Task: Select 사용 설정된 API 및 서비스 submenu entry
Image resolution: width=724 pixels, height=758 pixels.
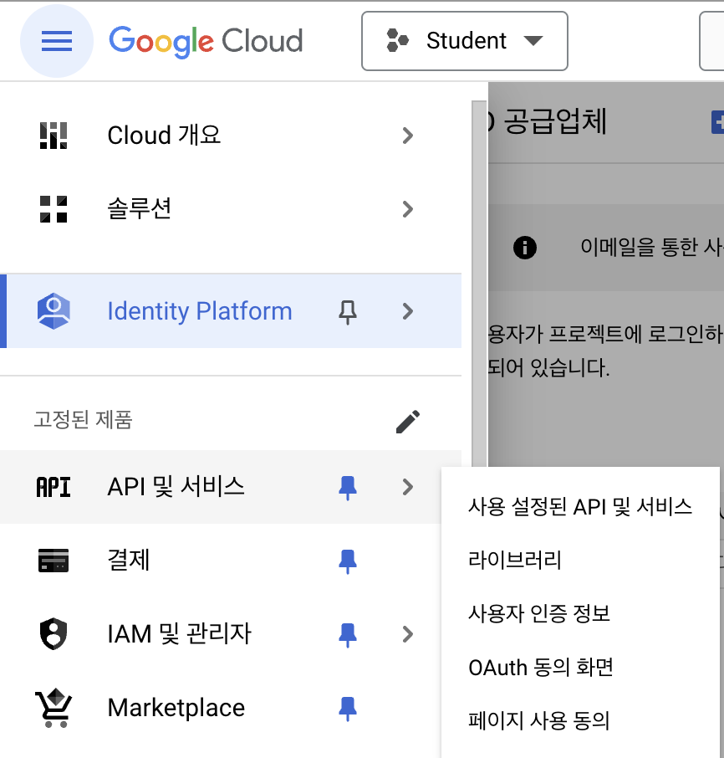Action: point(580,507)
